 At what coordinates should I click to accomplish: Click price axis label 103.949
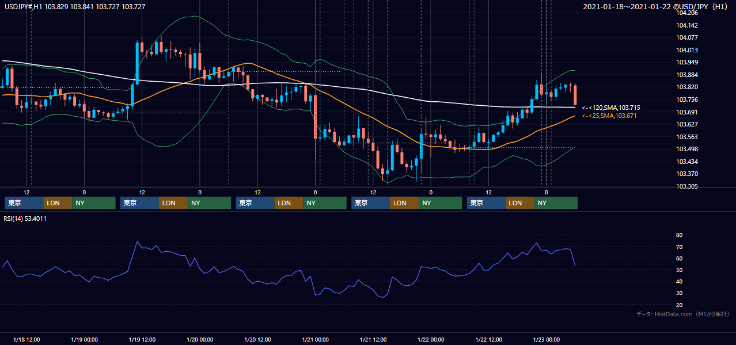point(688,62)
